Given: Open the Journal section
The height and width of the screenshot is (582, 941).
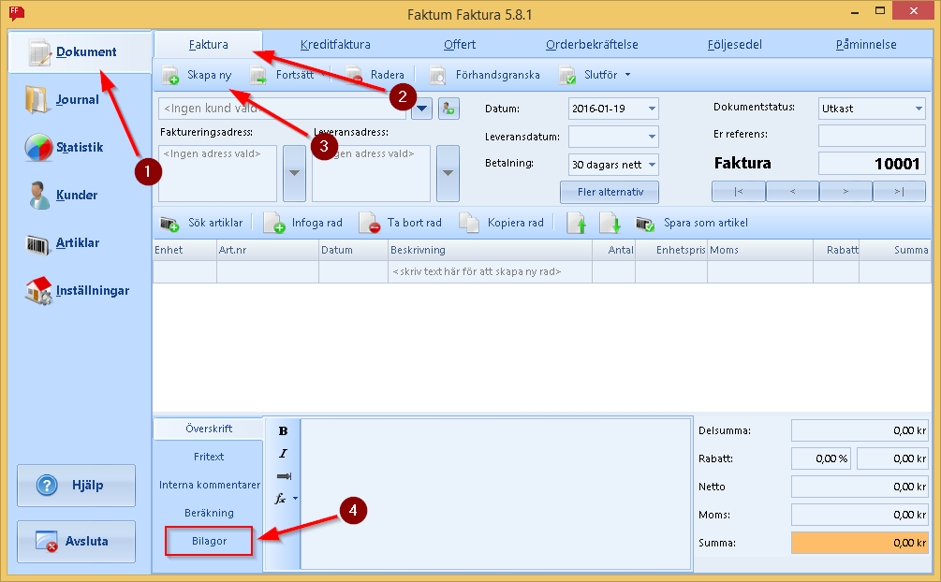Looking at the screenshot, I should tap(63, 99).
